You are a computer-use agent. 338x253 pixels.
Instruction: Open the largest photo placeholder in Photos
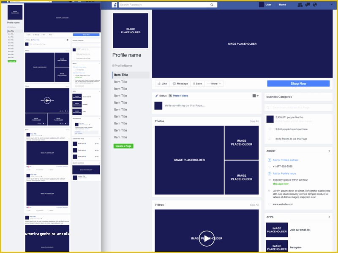189,160
